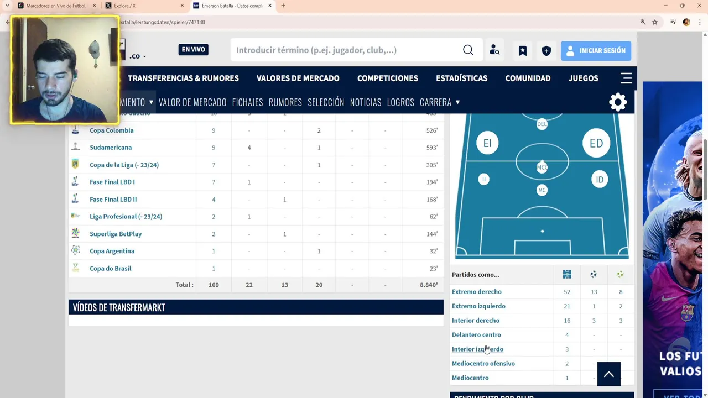
Task: Open the Delantero centro position link
Action: pyautogui.click(x=476, y=334)
